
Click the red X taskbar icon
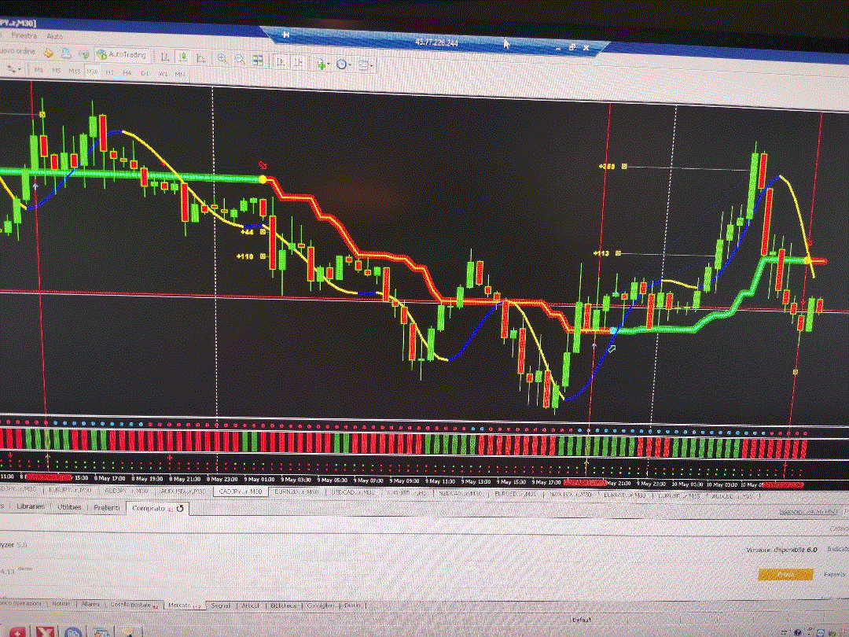(x=46, y=631)
